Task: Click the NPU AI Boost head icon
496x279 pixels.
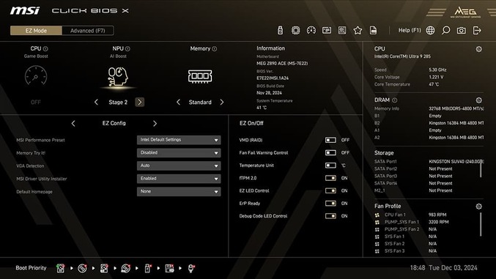Action: (118, 76)
